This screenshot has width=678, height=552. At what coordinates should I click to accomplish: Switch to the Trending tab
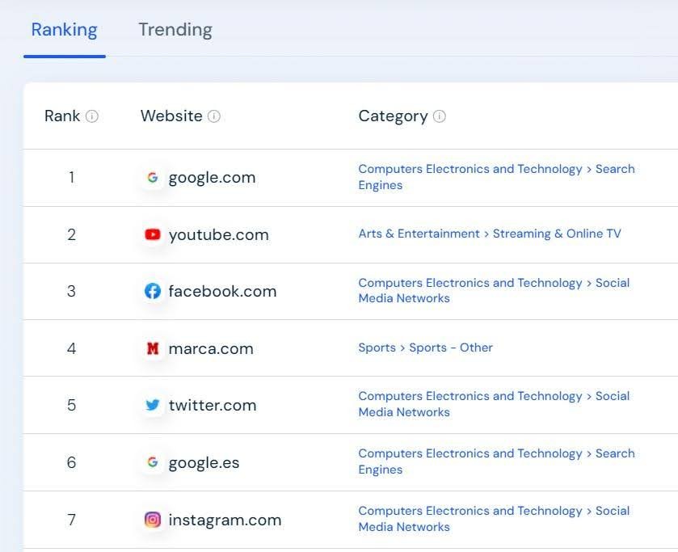175,30
